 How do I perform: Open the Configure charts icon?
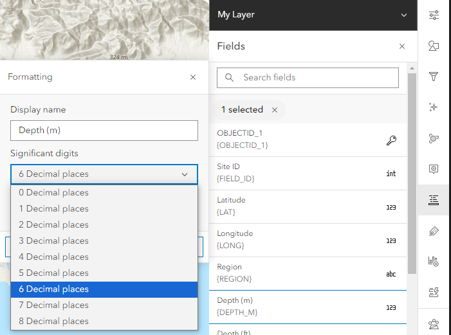point(434,262)
